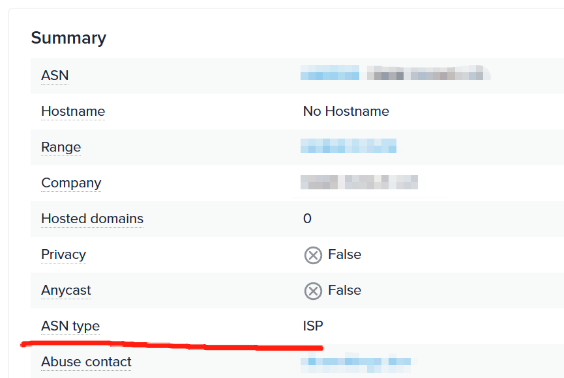The width and height of the screenshot is (564, 378).
Task: Click the Anycast field label
Action: coord(66,290)
